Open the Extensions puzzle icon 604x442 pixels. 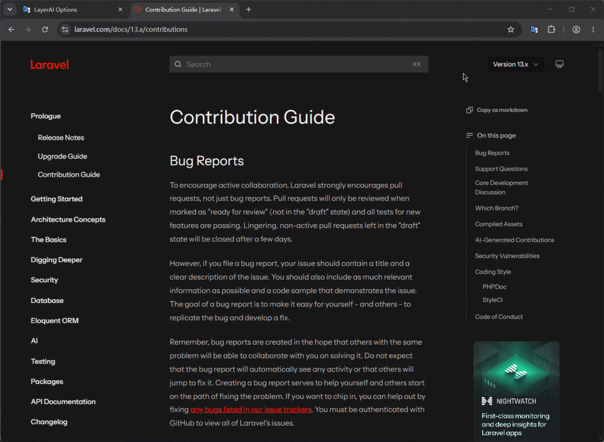tap(551, 29)
